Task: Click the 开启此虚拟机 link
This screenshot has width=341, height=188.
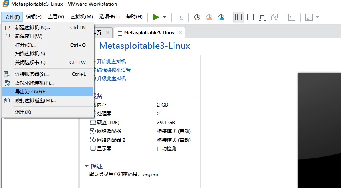Action: tap(111, 61)
